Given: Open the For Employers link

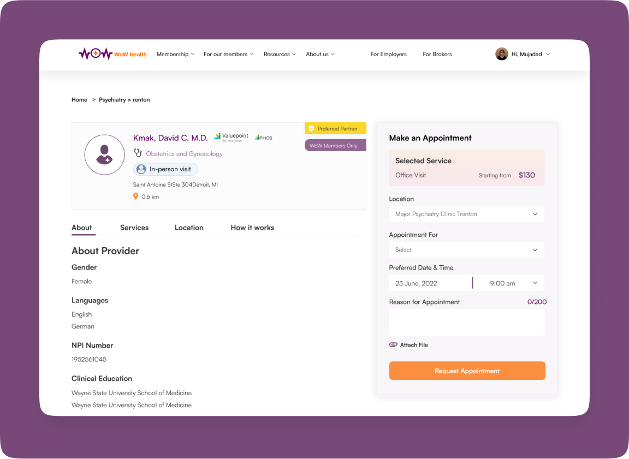Looking at the screenshot, I should coord(388,54).
